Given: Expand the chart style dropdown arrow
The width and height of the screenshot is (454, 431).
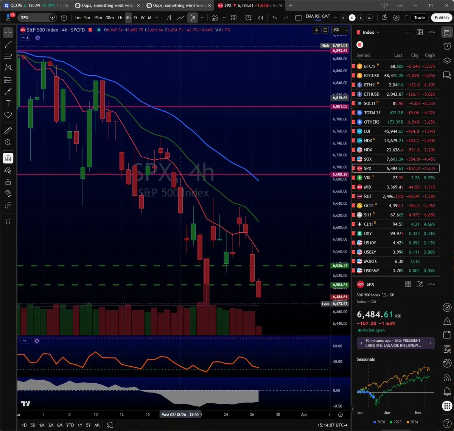Looking at the screenshot, I should pos(202,18).
